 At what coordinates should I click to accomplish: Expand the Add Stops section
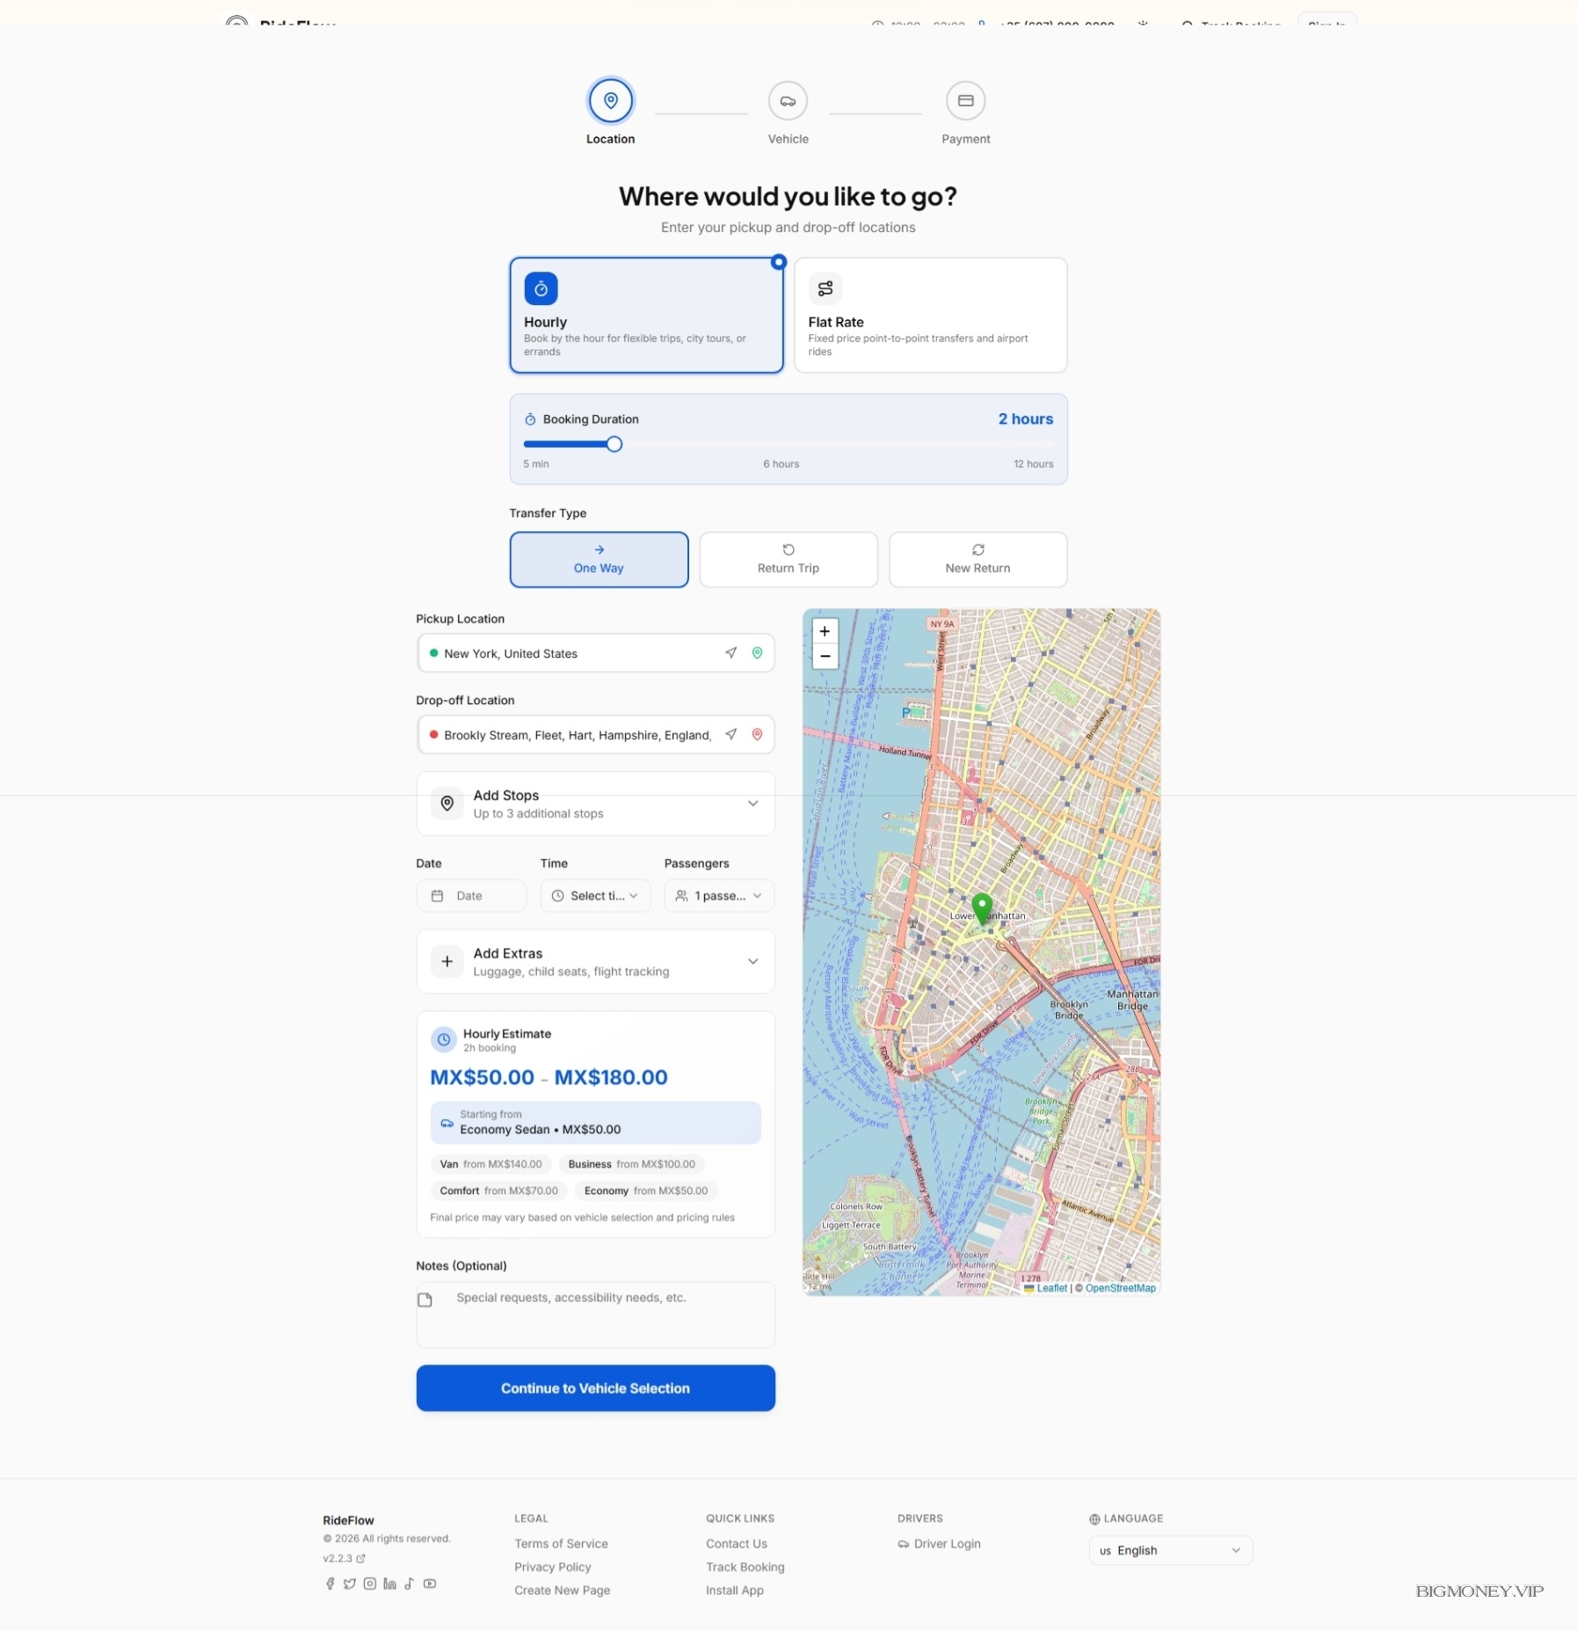coord(595,804)
